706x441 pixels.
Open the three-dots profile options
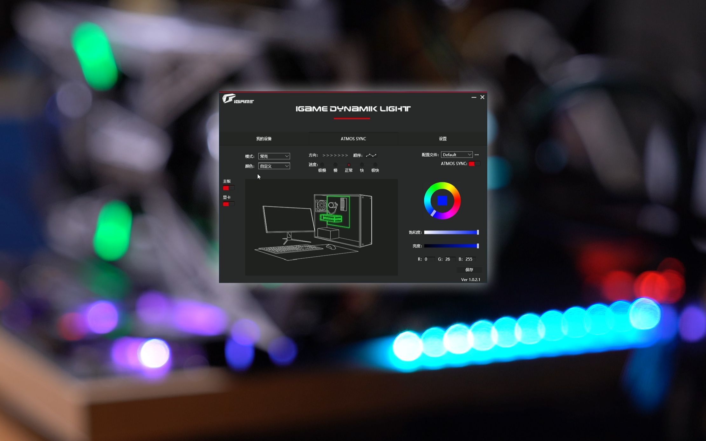pos(476,155)
